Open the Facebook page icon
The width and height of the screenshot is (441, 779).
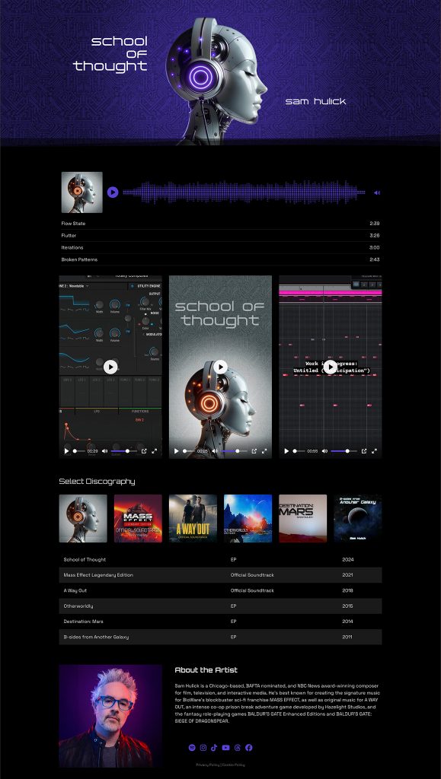pos(248,748)
